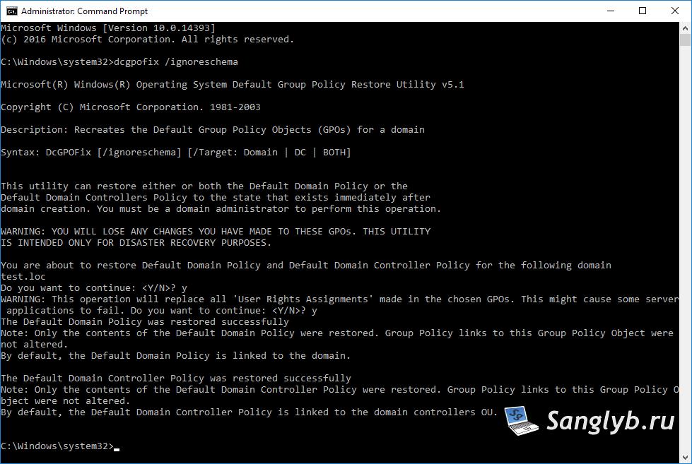Click the Syntax line showing DcGPOFix options
This screenshot has width=692, height=464.
click(x=175, y=152)
